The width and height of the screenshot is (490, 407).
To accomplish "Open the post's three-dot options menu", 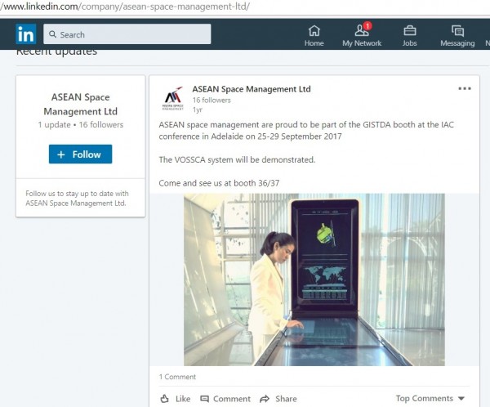I will pos(464,88).
